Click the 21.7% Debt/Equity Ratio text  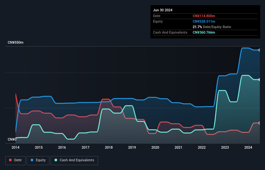tap(212, 27)
